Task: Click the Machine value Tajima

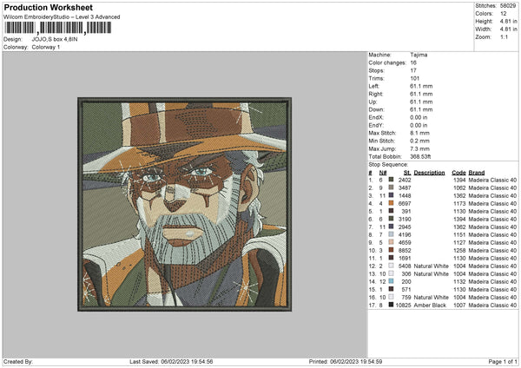Action: pyautogui.click(x=418, y=55)
